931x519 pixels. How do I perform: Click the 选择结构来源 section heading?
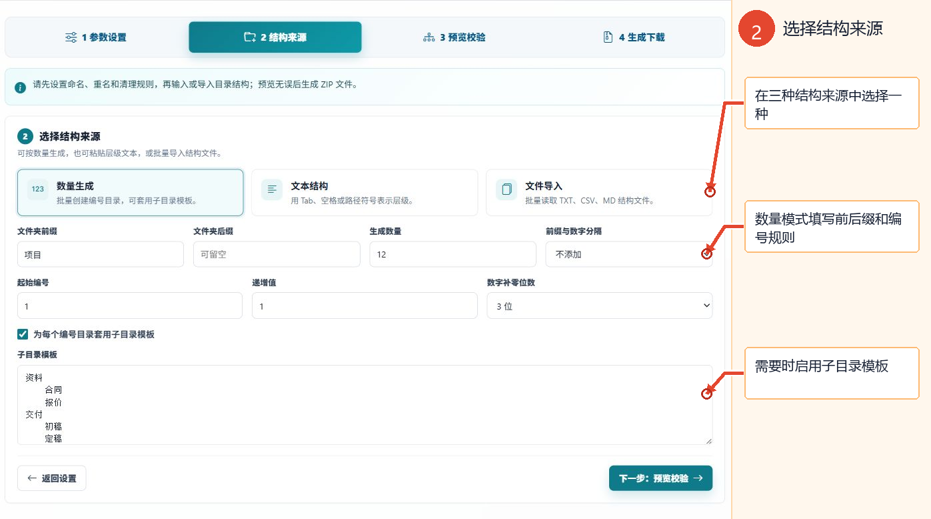(70, 137)
